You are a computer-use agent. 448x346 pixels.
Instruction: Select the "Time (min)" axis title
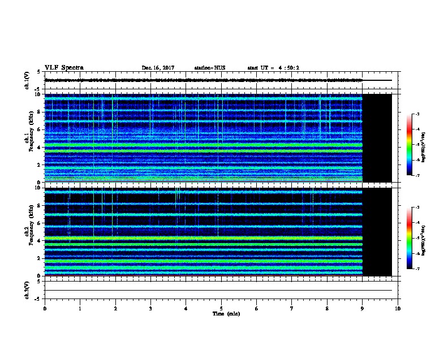(226, 314)
